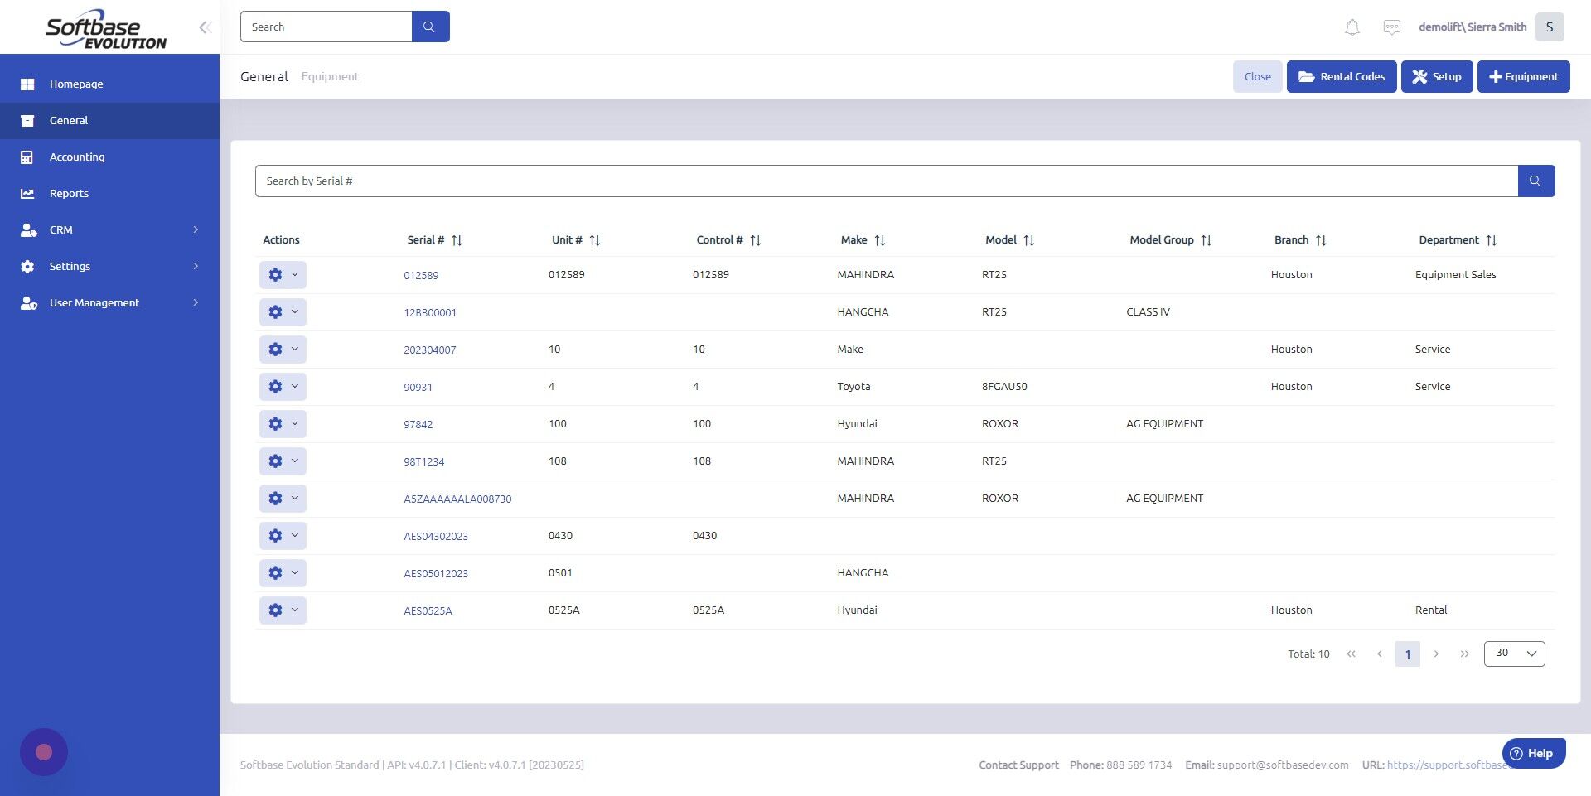Screen dimensions: 1591x796
Task: Click the messages icon near profile
Action: [x=1392, y=27]
